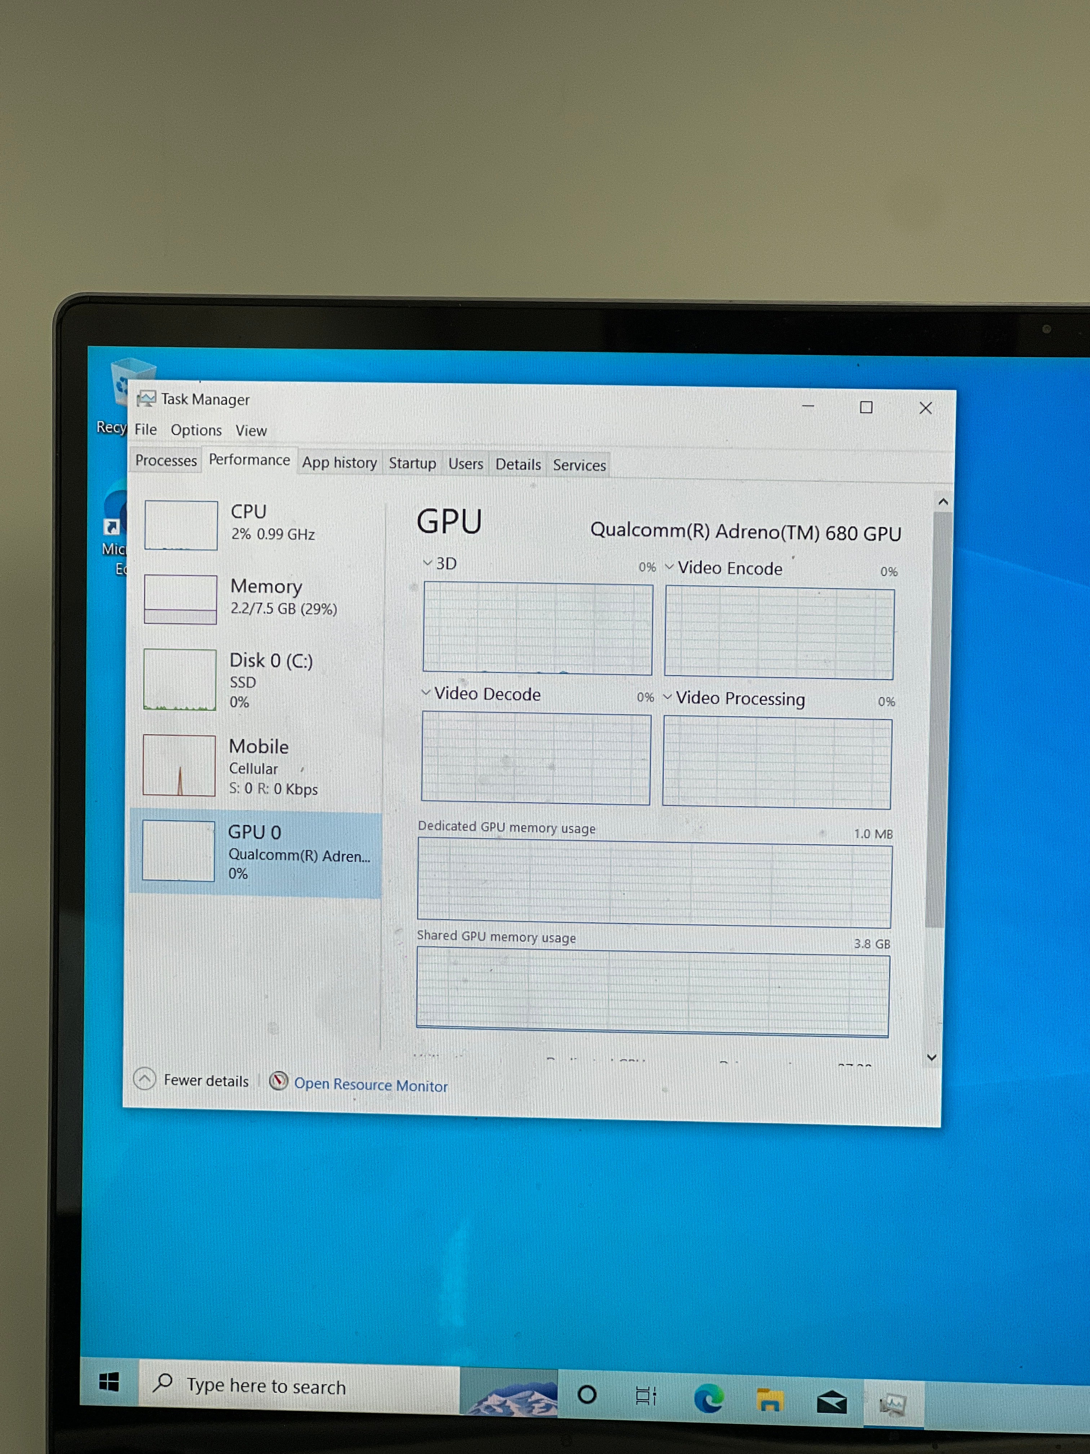Click the Video Processing usage graph

click(x=777, y=763)
